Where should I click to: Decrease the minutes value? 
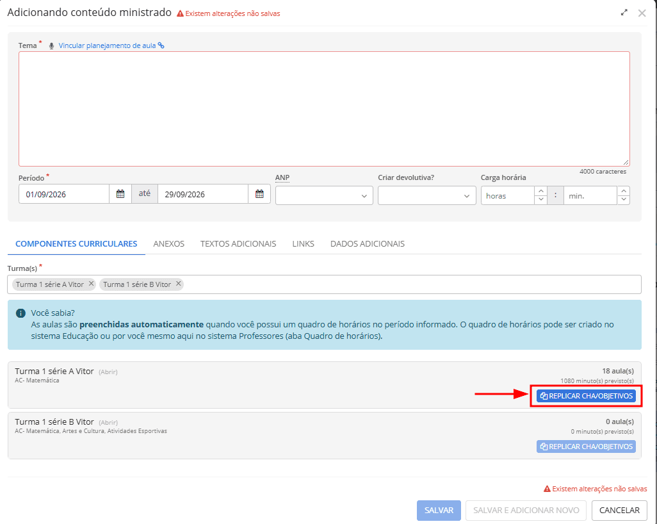(624, 200)
